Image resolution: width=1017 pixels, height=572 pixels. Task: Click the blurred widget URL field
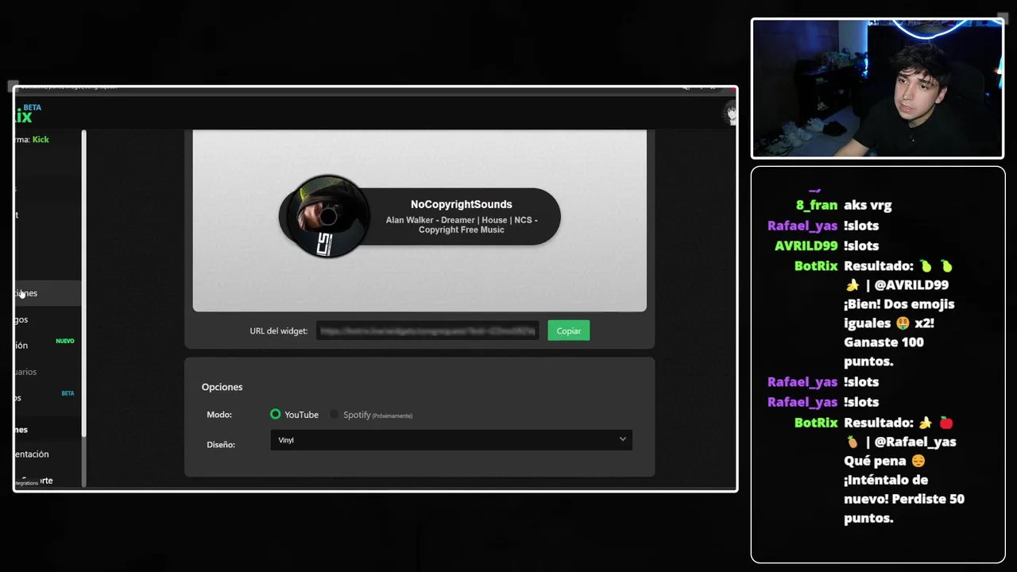[427, 330]
